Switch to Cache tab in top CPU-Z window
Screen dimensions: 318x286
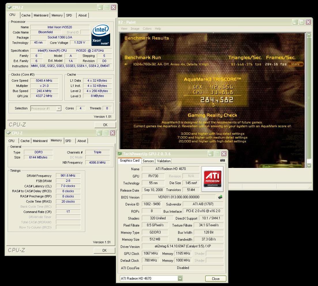26,15
